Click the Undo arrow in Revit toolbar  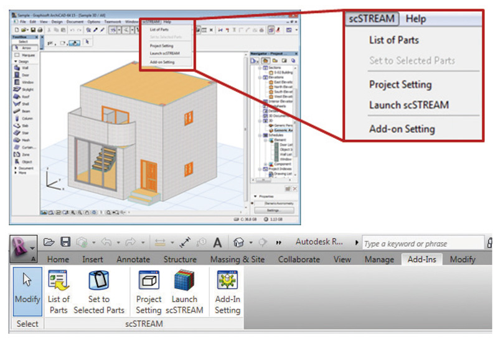[x=106, y=242]
